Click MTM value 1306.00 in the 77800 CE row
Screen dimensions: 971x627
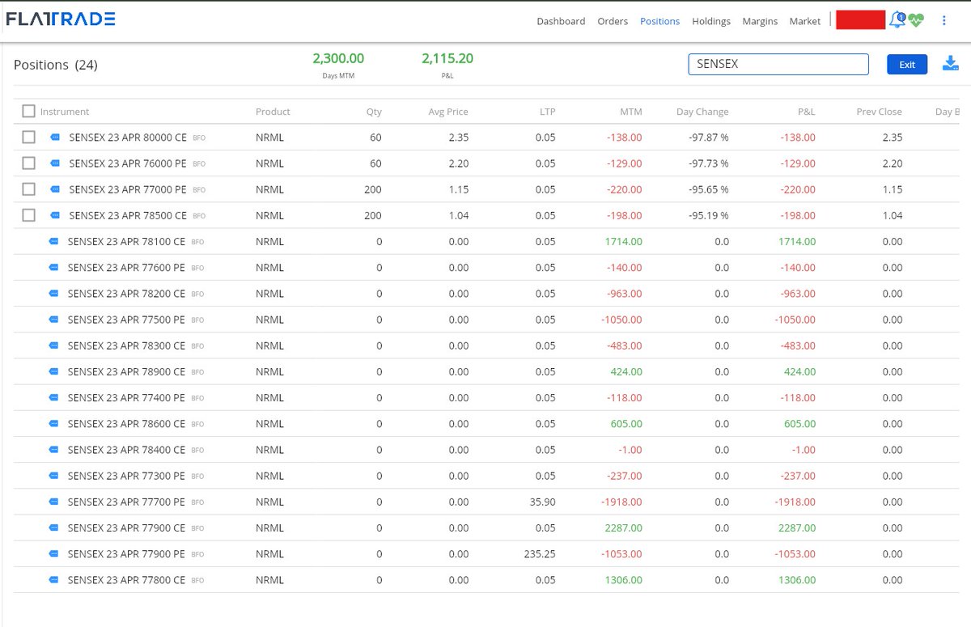coord(624,580)
